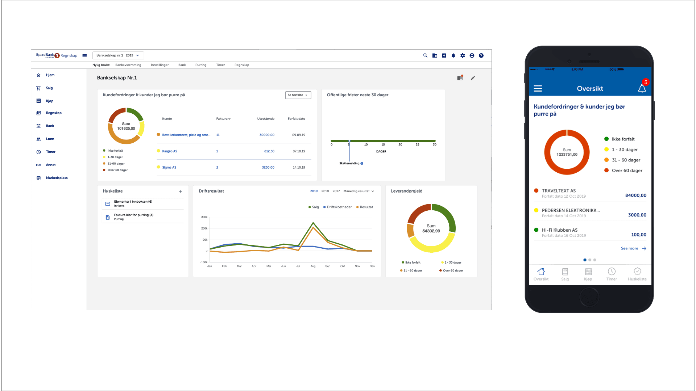Click the dashboard widget icon with red dot
The width and height of the screenshot is (696, 391).
(x=460, y=77)
